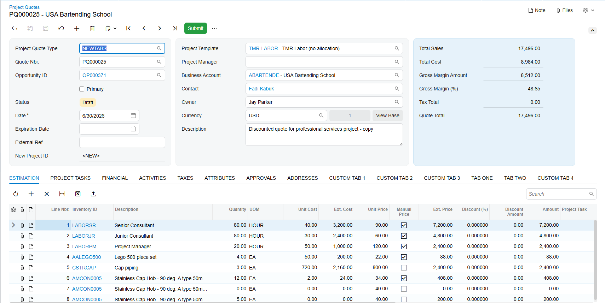Image resolution: width=605 pixels, height=303 pixels.
Task: Open the LABORSR inventory link
Action: 84,225
